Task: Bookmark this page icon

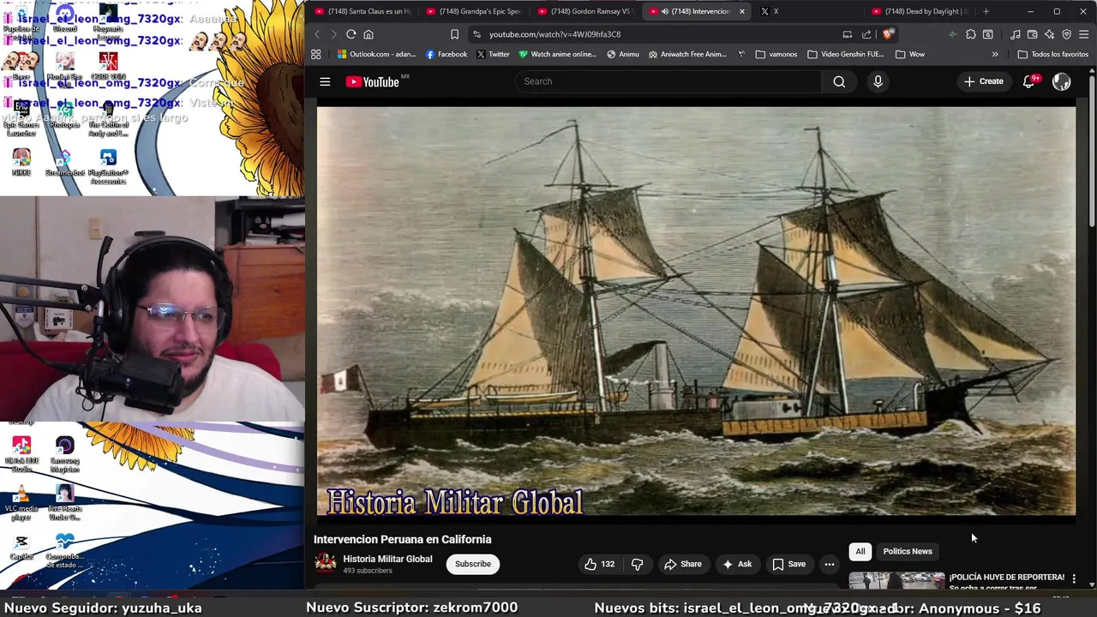Action: pos(454,34)
